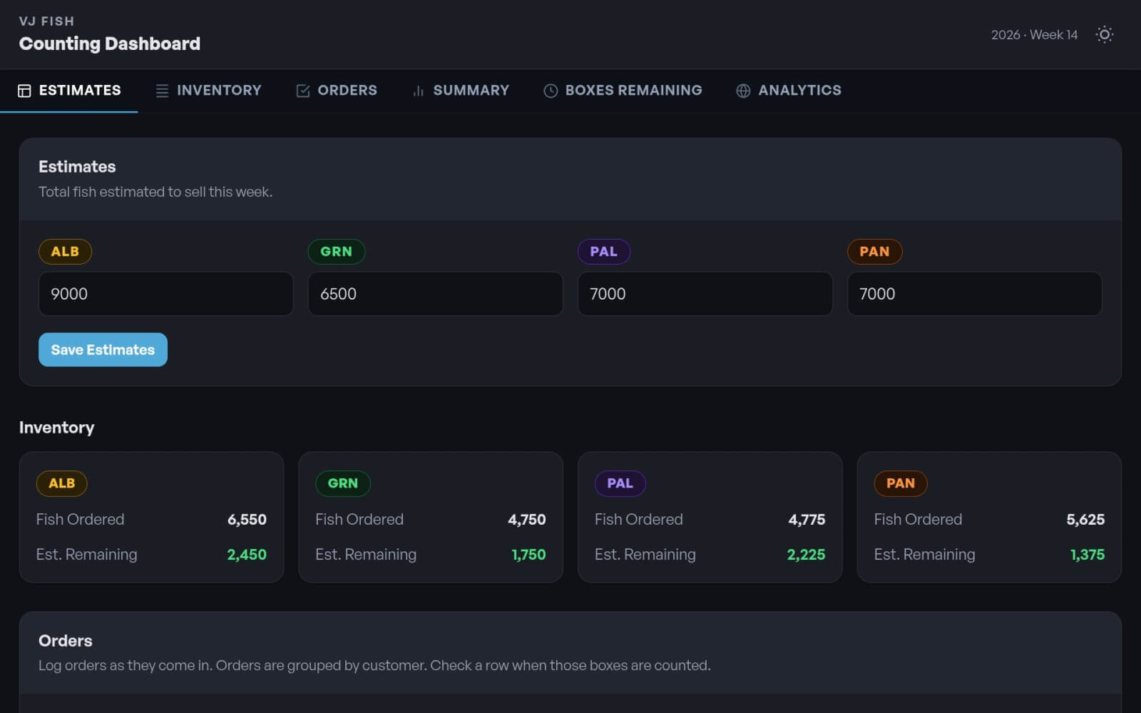Click the 2026 Week 14 label
Viewport: 1141px width, 713px height.
(1034, 35)
